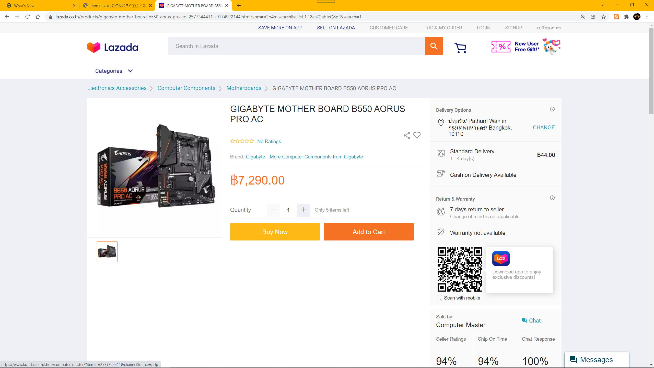The image size is (654, 368).
Task: Click the orange search magnifier button
Action: (434, 46)
